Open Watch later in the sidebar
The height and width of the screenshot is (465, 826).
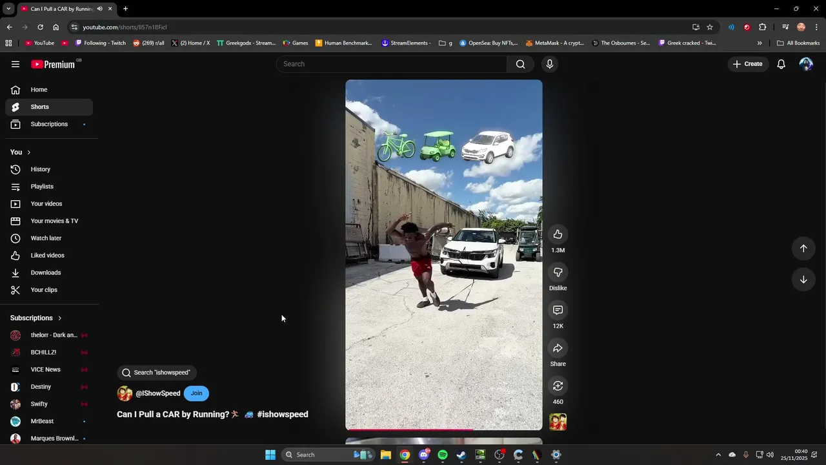[x=49, y=238]
